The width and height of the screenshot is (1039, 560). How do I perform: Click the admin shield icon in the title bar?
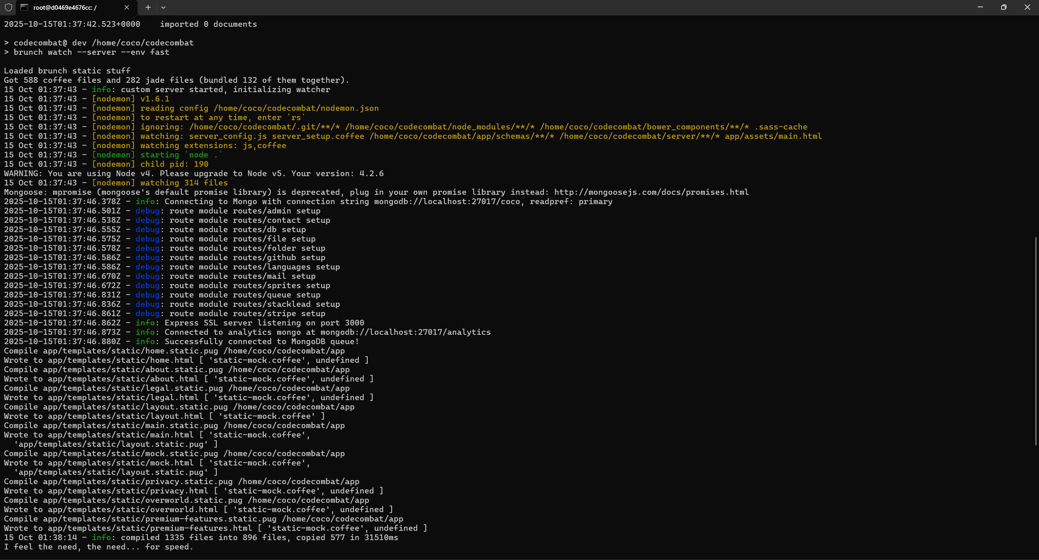click(x=8, y=7)
